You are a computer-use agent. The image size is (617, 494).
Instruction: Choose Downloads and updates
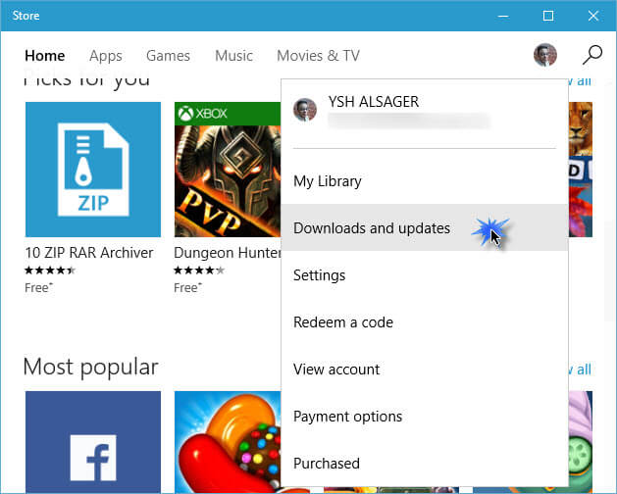(425, 227)
